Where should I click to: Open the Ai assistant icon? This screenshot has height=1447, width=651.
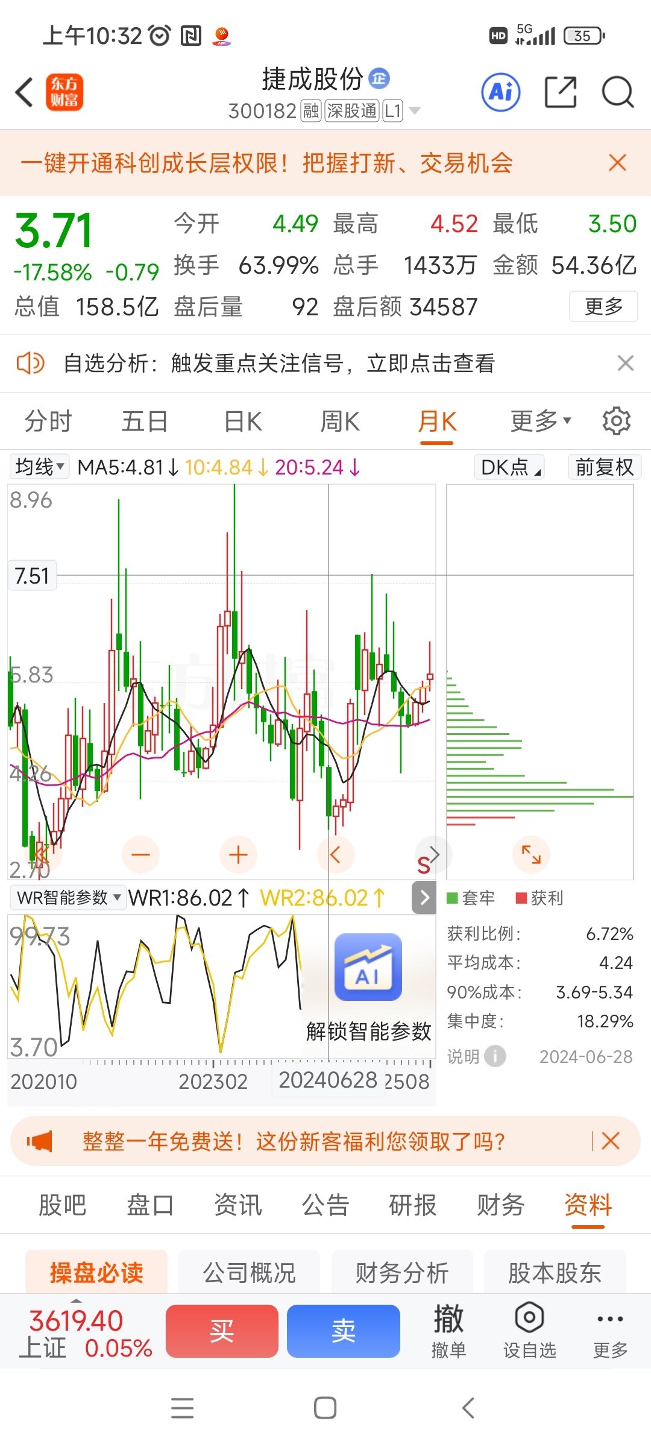[x=501, y=92]
